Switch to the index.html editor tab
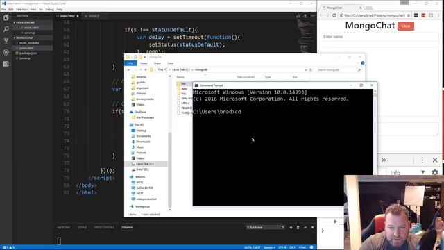This screenshot has width=444, height=250. pyautogui.click(x=67, y=16)
